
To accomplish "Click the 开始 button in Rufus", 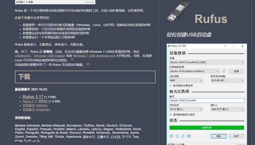I will pos(219,136).
